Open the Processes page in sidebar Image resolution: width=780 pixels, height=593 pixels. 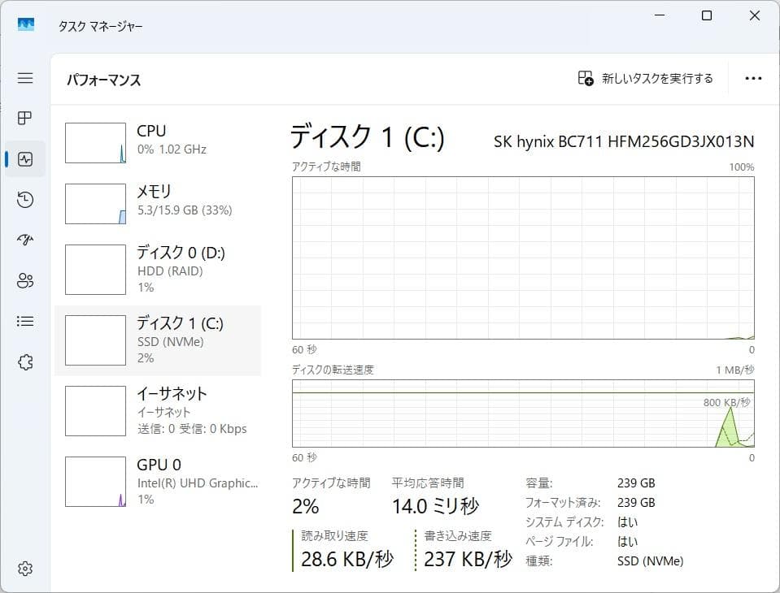tap(24, 118)
